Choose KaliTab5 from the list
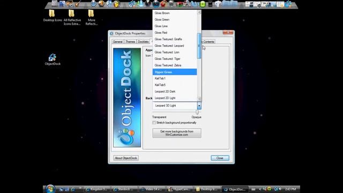This screenshot has width=343, height=193. click(175, 85)
